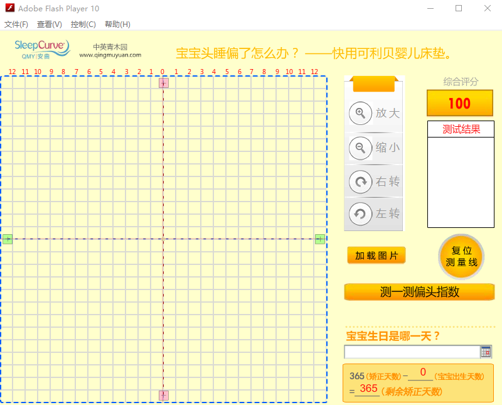The height and width of the screenshot is (405, 502).
Task: Click the 宝宝生日是哪一天？ heading
Action: click(393, 336)
